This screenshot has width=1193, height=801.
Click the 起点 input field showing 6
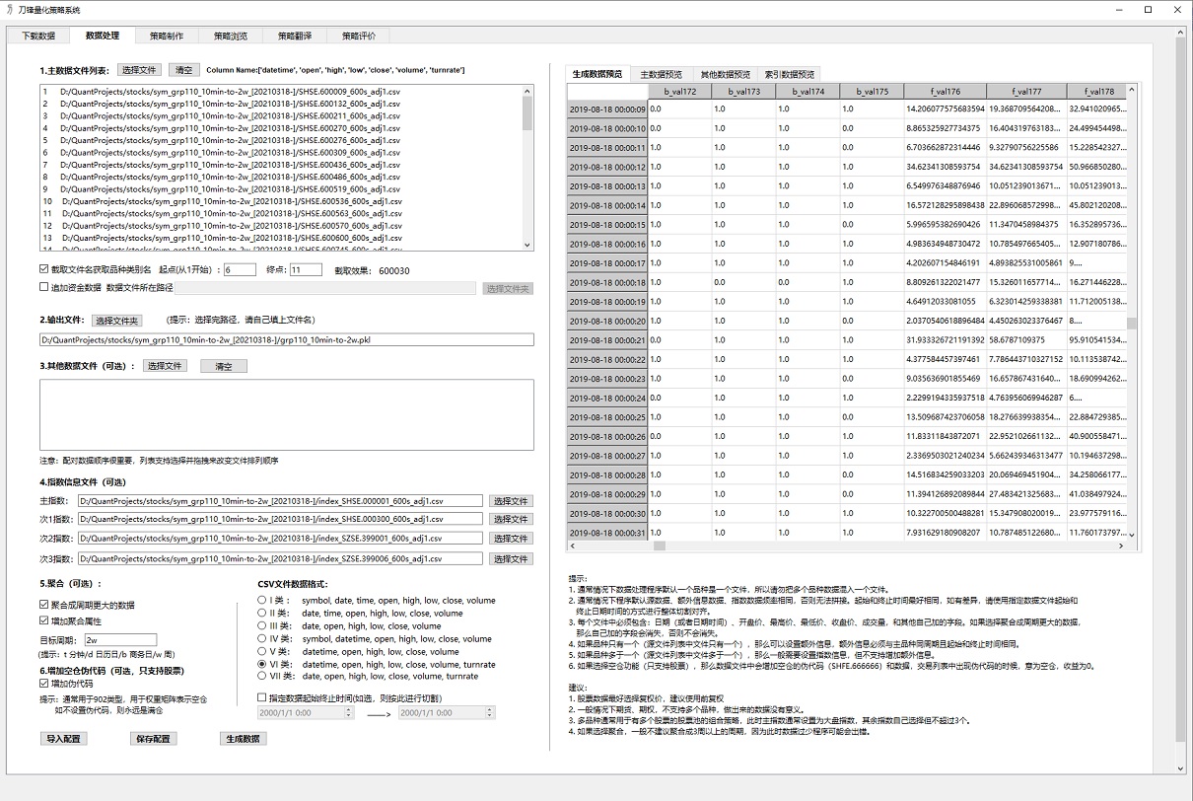click(240, 269)
